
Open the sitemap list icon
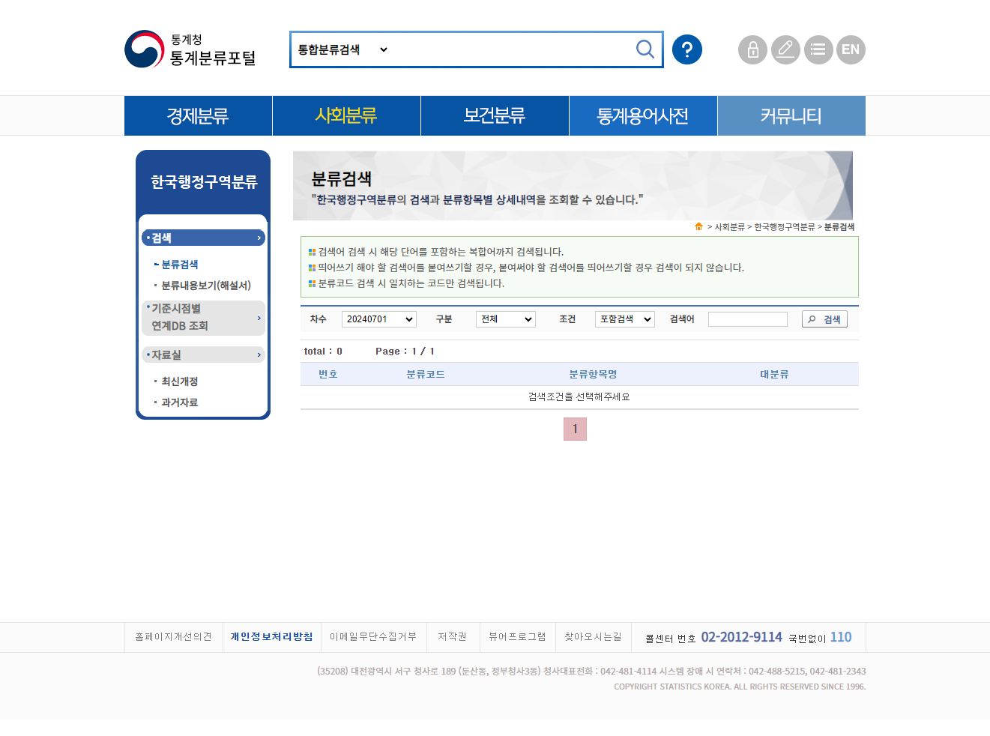(818, 49)
